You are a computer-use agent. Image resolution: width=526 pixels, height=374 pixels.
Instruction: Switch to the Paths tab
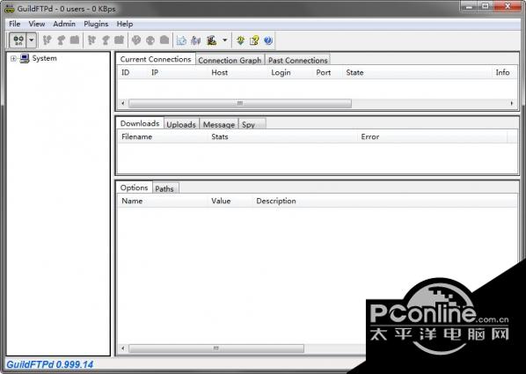coord(164,188)
